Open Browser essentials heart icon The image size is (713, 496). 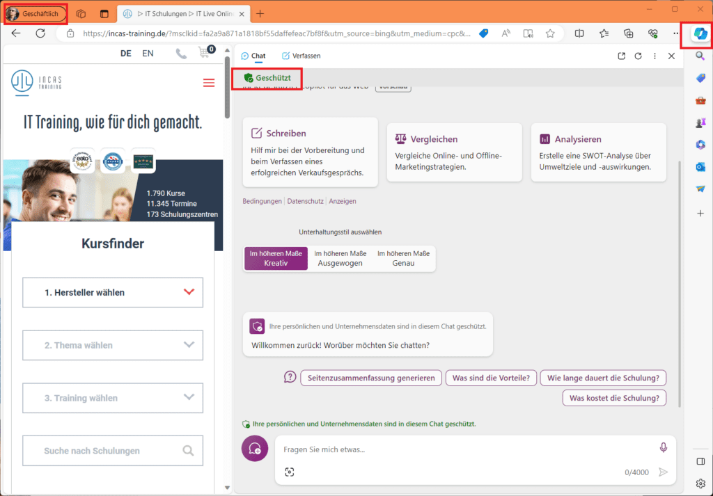[x=653, y=33]
